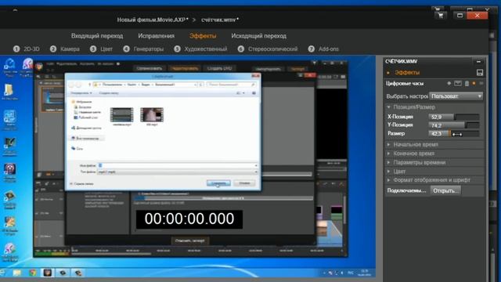Open effect category 3 Цвет
This screenshot has height=282, width=501.
(101, 49)
